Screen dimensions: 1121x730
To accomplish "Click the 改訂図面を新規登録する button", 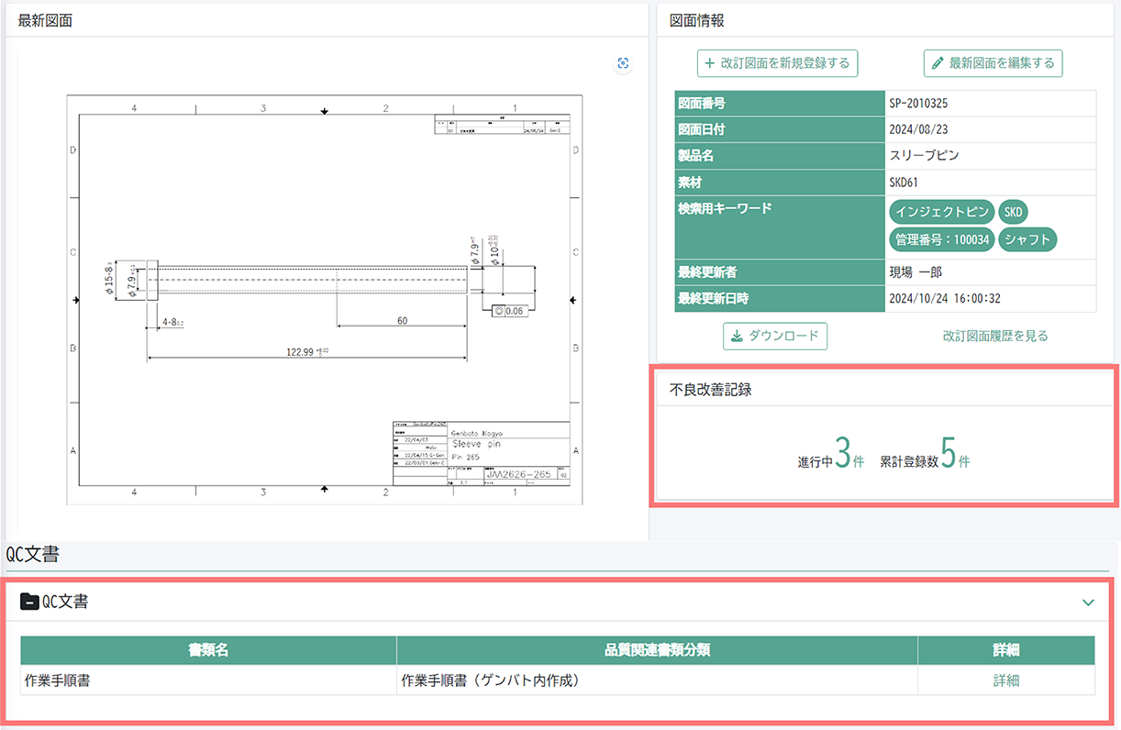I will tap(776, 62).
